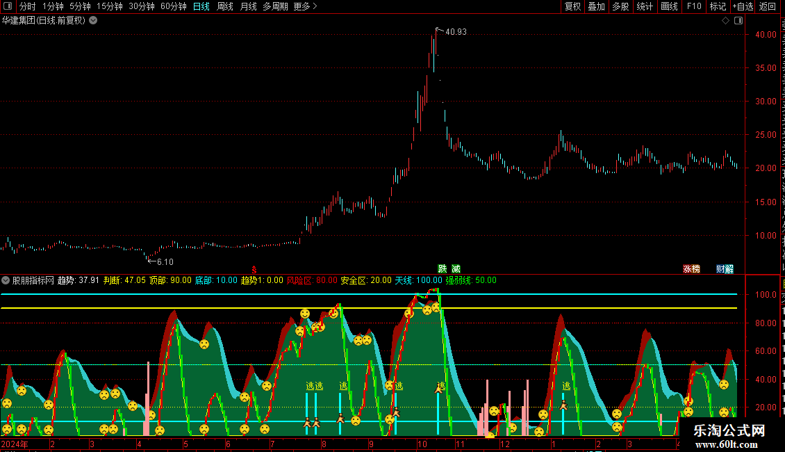Open dropdown beside 华建集团 chart title

93,21
